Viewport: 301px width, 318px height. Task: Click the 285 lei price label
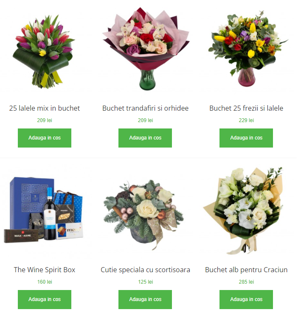246,282
